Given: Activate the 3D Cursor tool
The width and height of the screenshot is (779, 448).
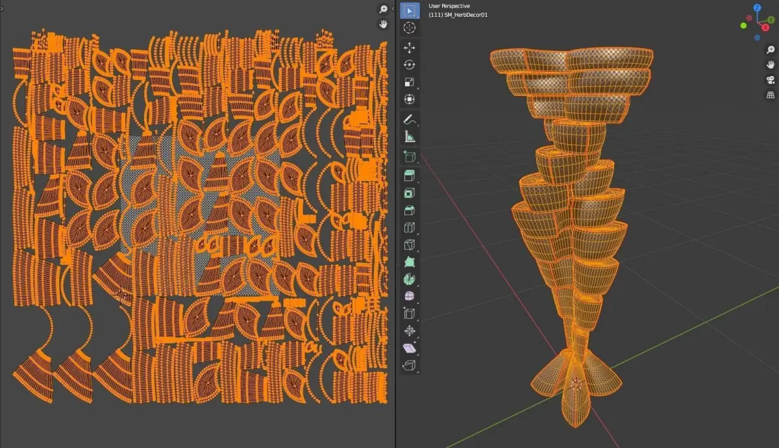Looking at the screenshot, I should pyautogui.click(x=410, y=27).
